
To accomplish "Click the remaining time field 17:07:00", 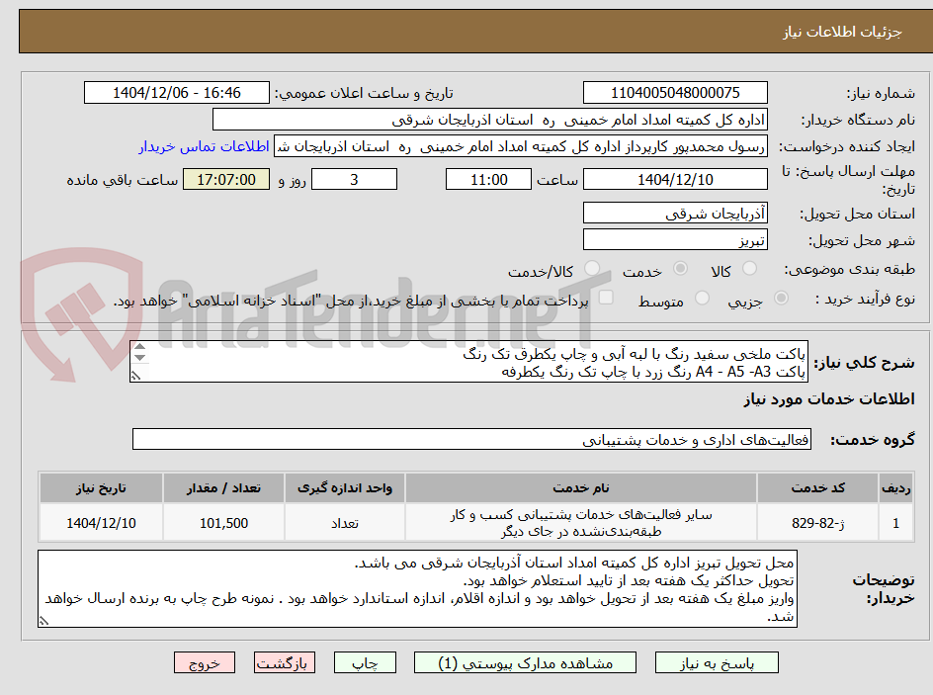I will 226,179.
